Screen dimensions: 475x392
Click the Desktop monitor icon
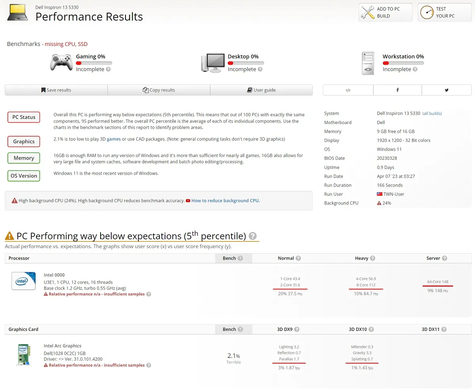pos(213,63)
